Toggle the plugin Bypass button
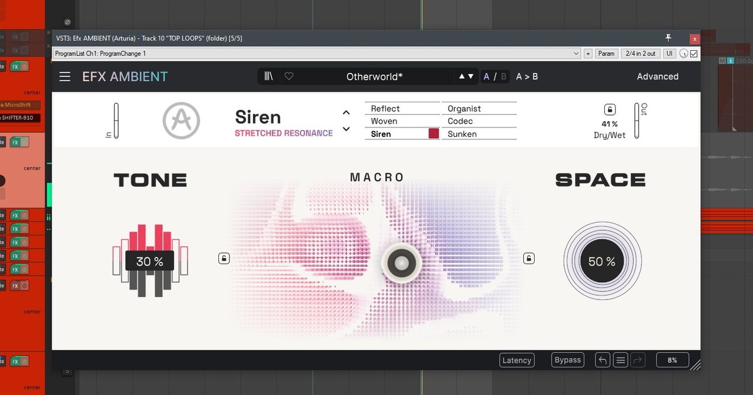The image size is (753, 395). (x=567, y=360)
